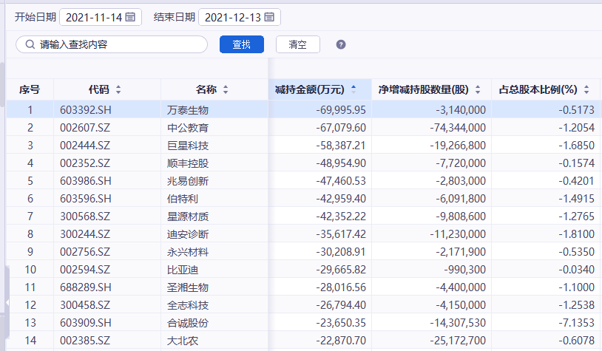The width and height of the screenshot is (602, 351).
Task: Click amount value -67,079.60
Action: pyautogui.click(x=341, y=128)
